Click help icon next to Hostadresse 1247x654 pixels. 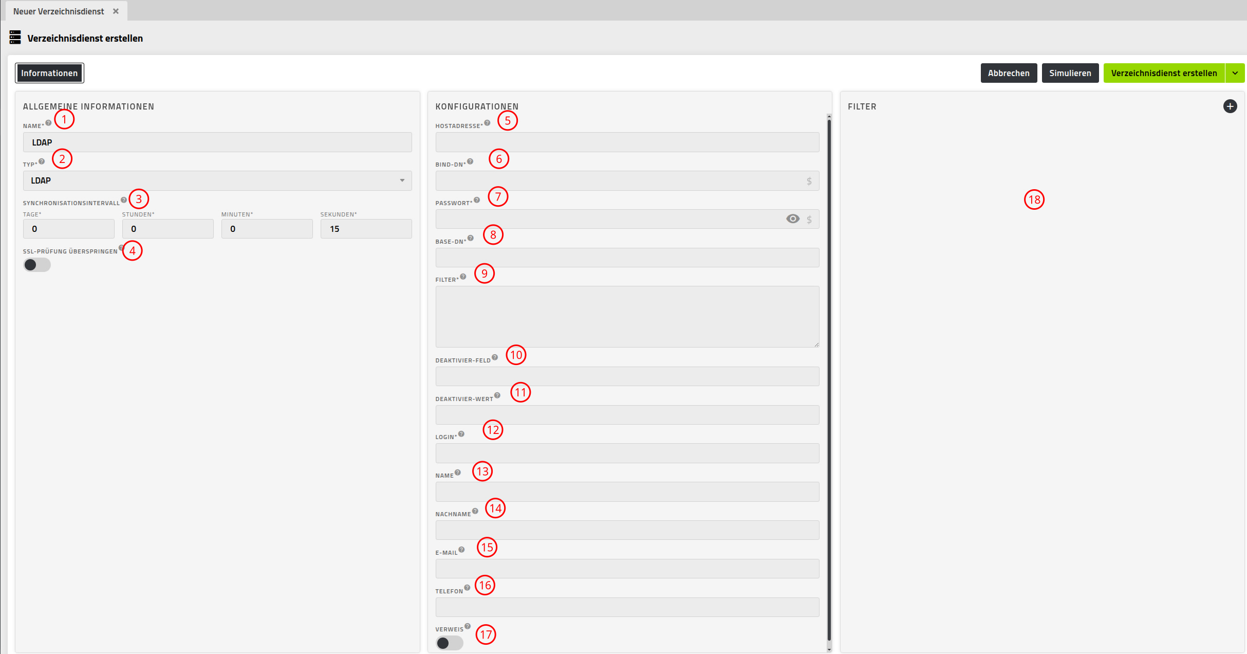(487, 123)
